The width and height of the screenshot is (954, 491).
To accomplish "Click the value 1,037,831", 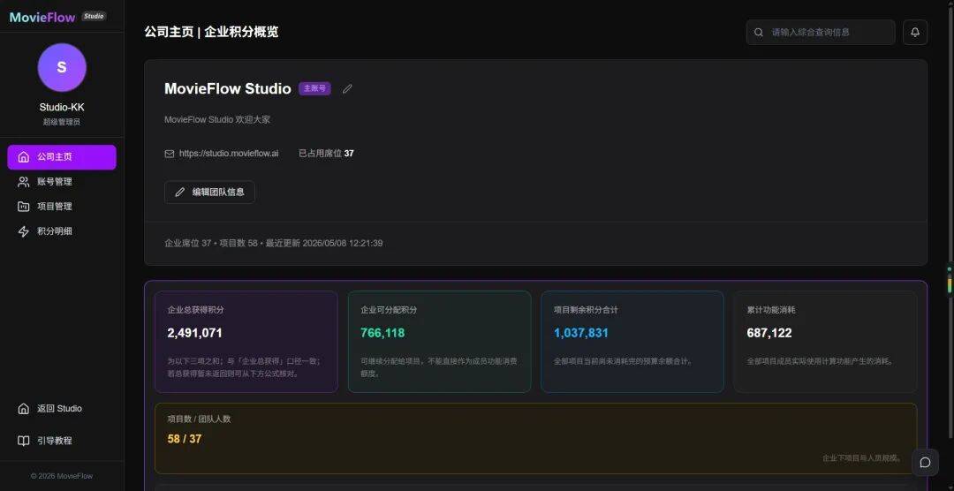I will tap(580, 333).
